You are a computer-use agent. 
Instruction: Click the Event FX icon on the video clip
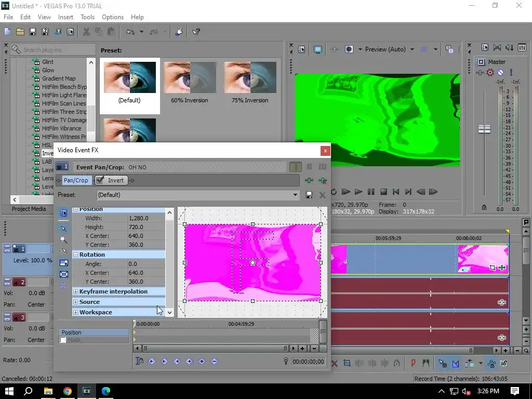click(x=502, y=268)
